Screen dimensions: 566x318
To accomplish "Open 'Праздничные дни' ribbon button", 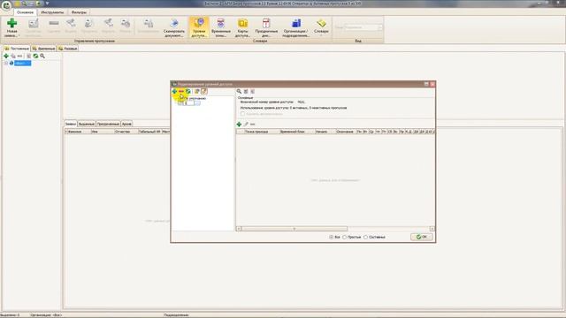I will [x=266, y=27].
